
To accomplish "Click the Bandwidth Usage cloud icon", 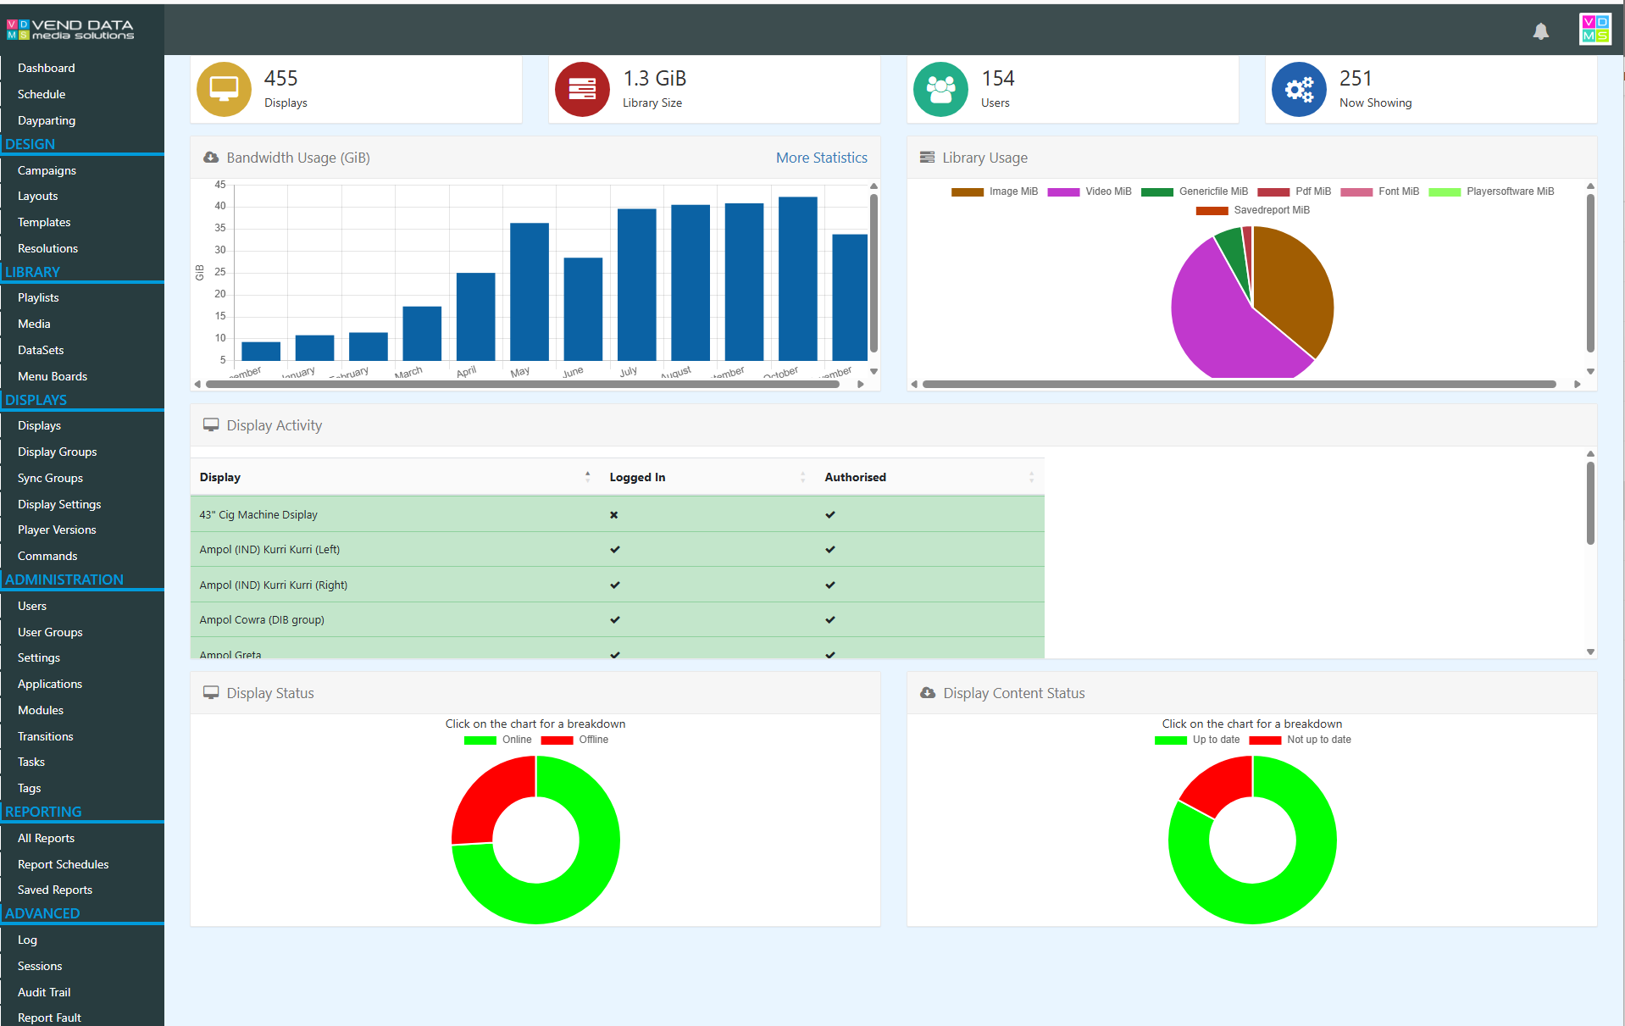I will click(x=211, y=158).
